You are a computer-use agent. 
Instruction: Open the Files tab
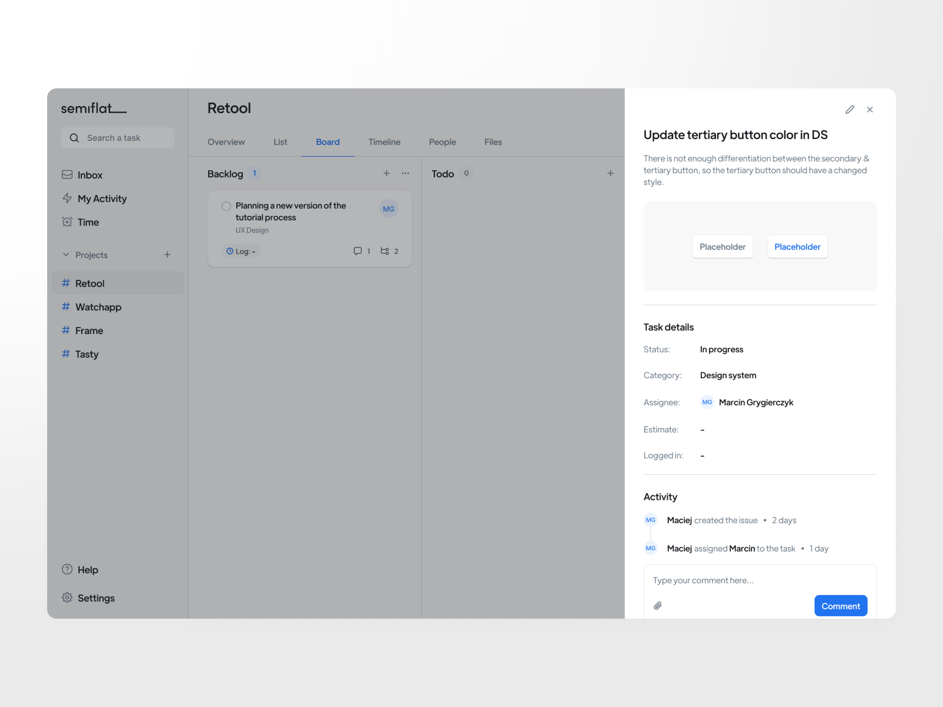pos(493,141)
